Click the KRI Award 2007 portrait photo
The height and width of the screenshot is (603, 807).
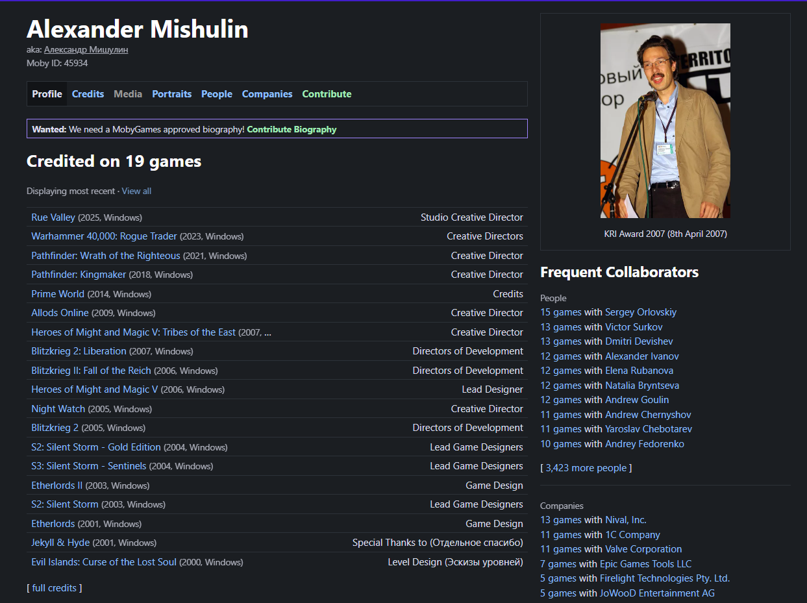[x=665, y=121]
